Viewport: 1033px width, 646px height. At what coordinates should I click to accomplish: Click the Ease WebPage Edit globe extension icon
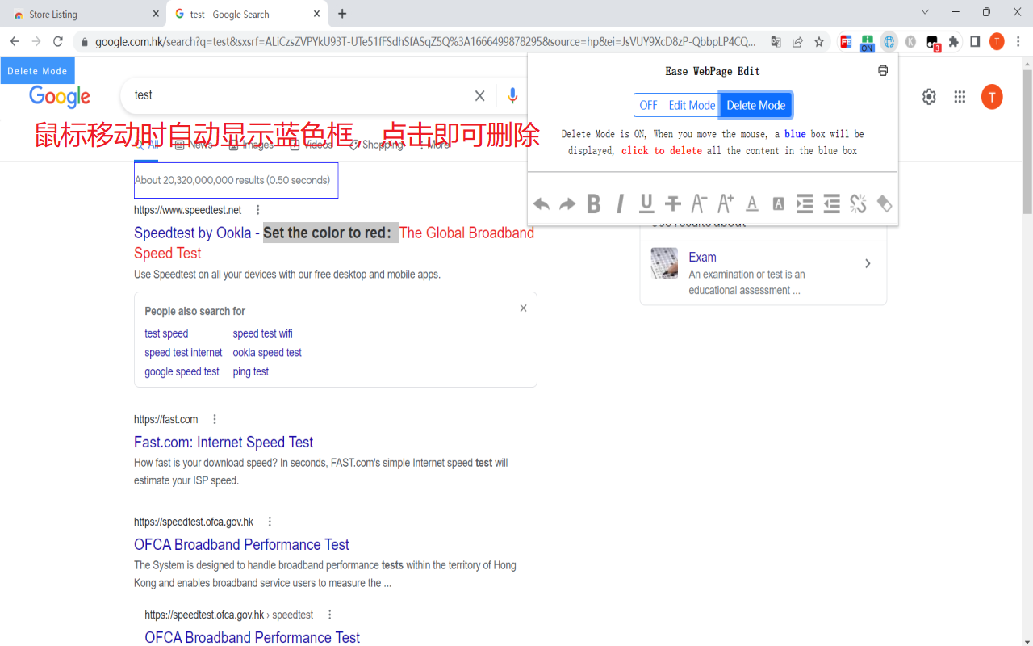tap(889, 41)
